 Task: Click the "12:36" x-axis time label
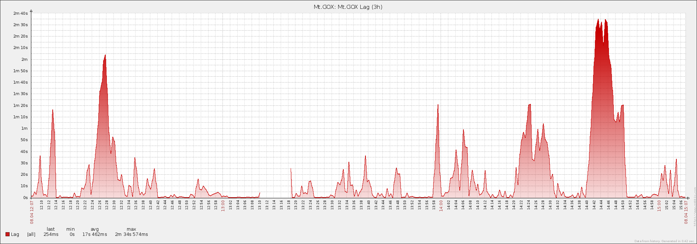[136, 205]
